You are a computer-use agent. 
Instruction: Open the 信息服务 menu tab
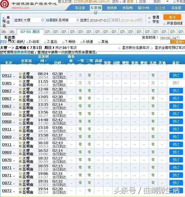point(176,8)
